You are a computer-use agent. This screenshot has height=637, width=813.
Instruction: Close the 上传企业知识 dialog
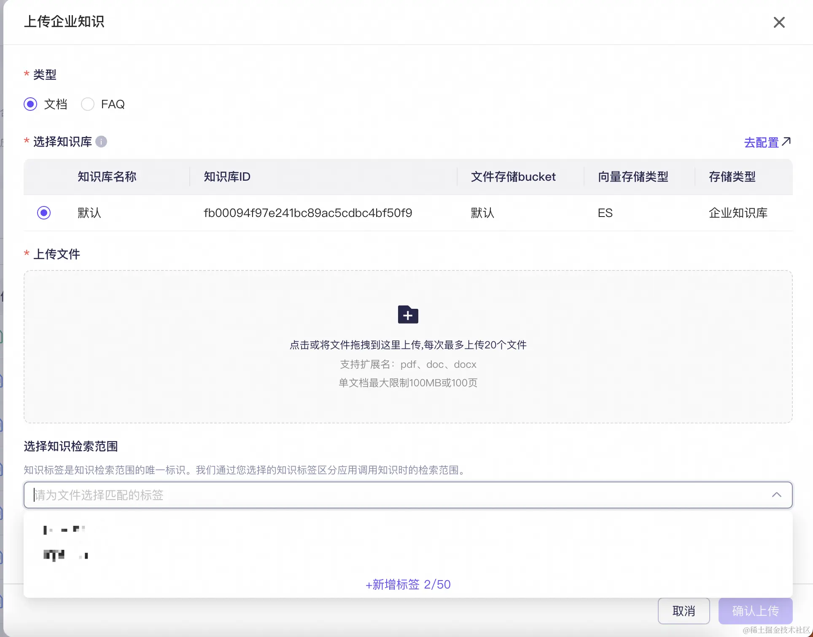coord(779,22)
